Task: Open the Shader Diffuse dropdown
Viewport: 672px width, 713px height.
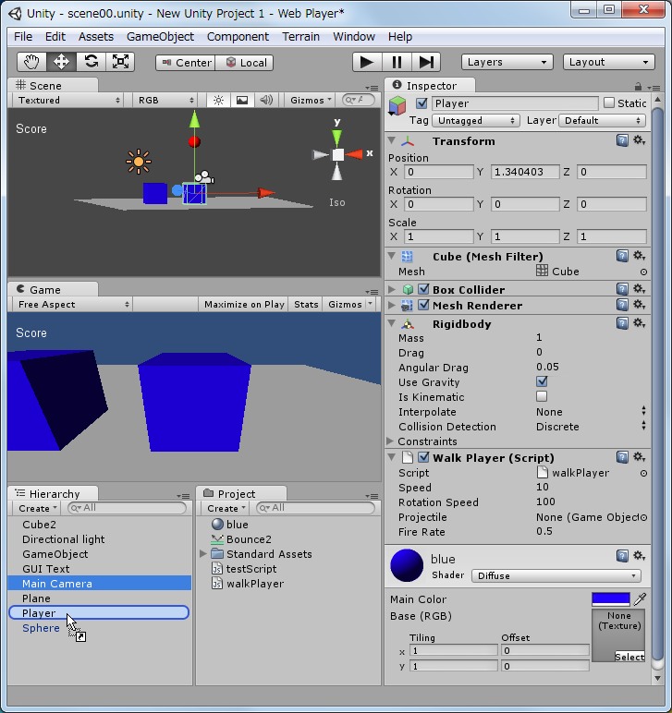Action: (x=557, y=575)
